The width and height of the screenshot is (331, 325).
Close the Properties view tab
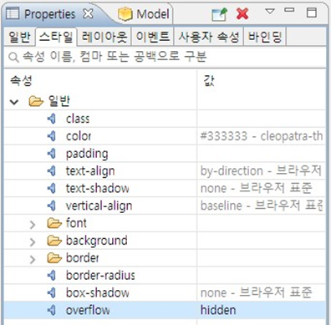tap(88, 13)
